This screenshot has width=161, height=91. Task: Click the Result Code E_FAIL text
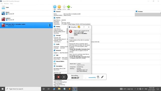tap(79, 64)
